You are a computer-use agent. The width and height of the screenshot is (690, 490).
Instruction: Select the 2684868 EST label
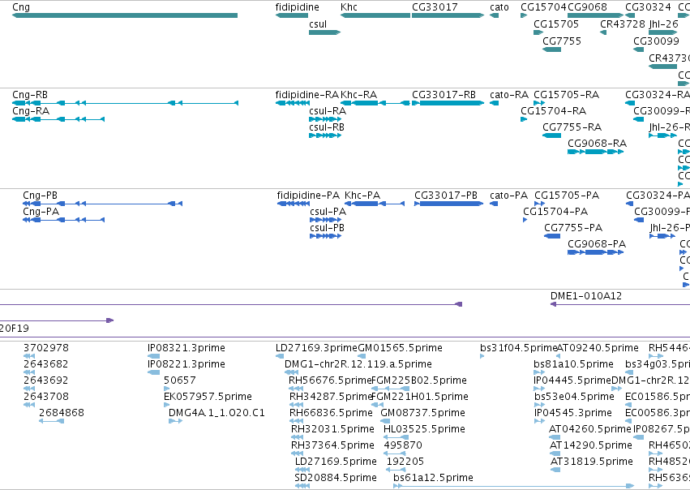click(62, 413)
